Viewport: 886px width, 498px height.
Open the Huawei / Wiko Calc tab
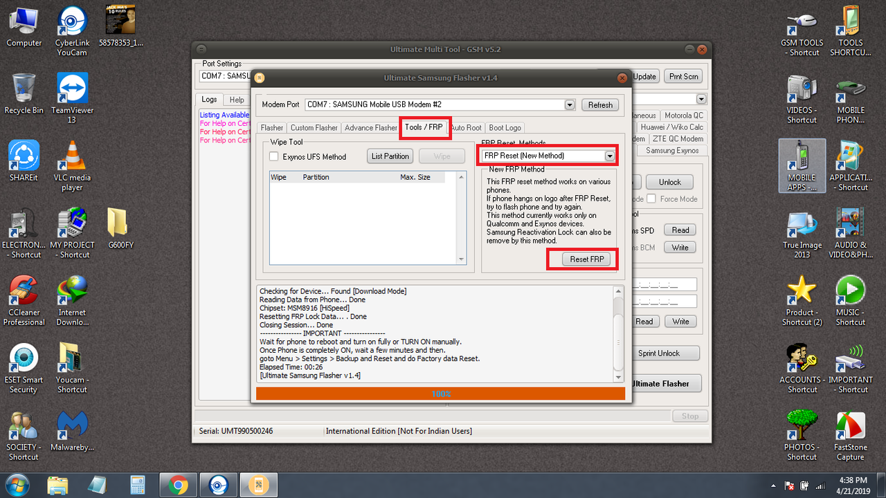pos(671,127)
